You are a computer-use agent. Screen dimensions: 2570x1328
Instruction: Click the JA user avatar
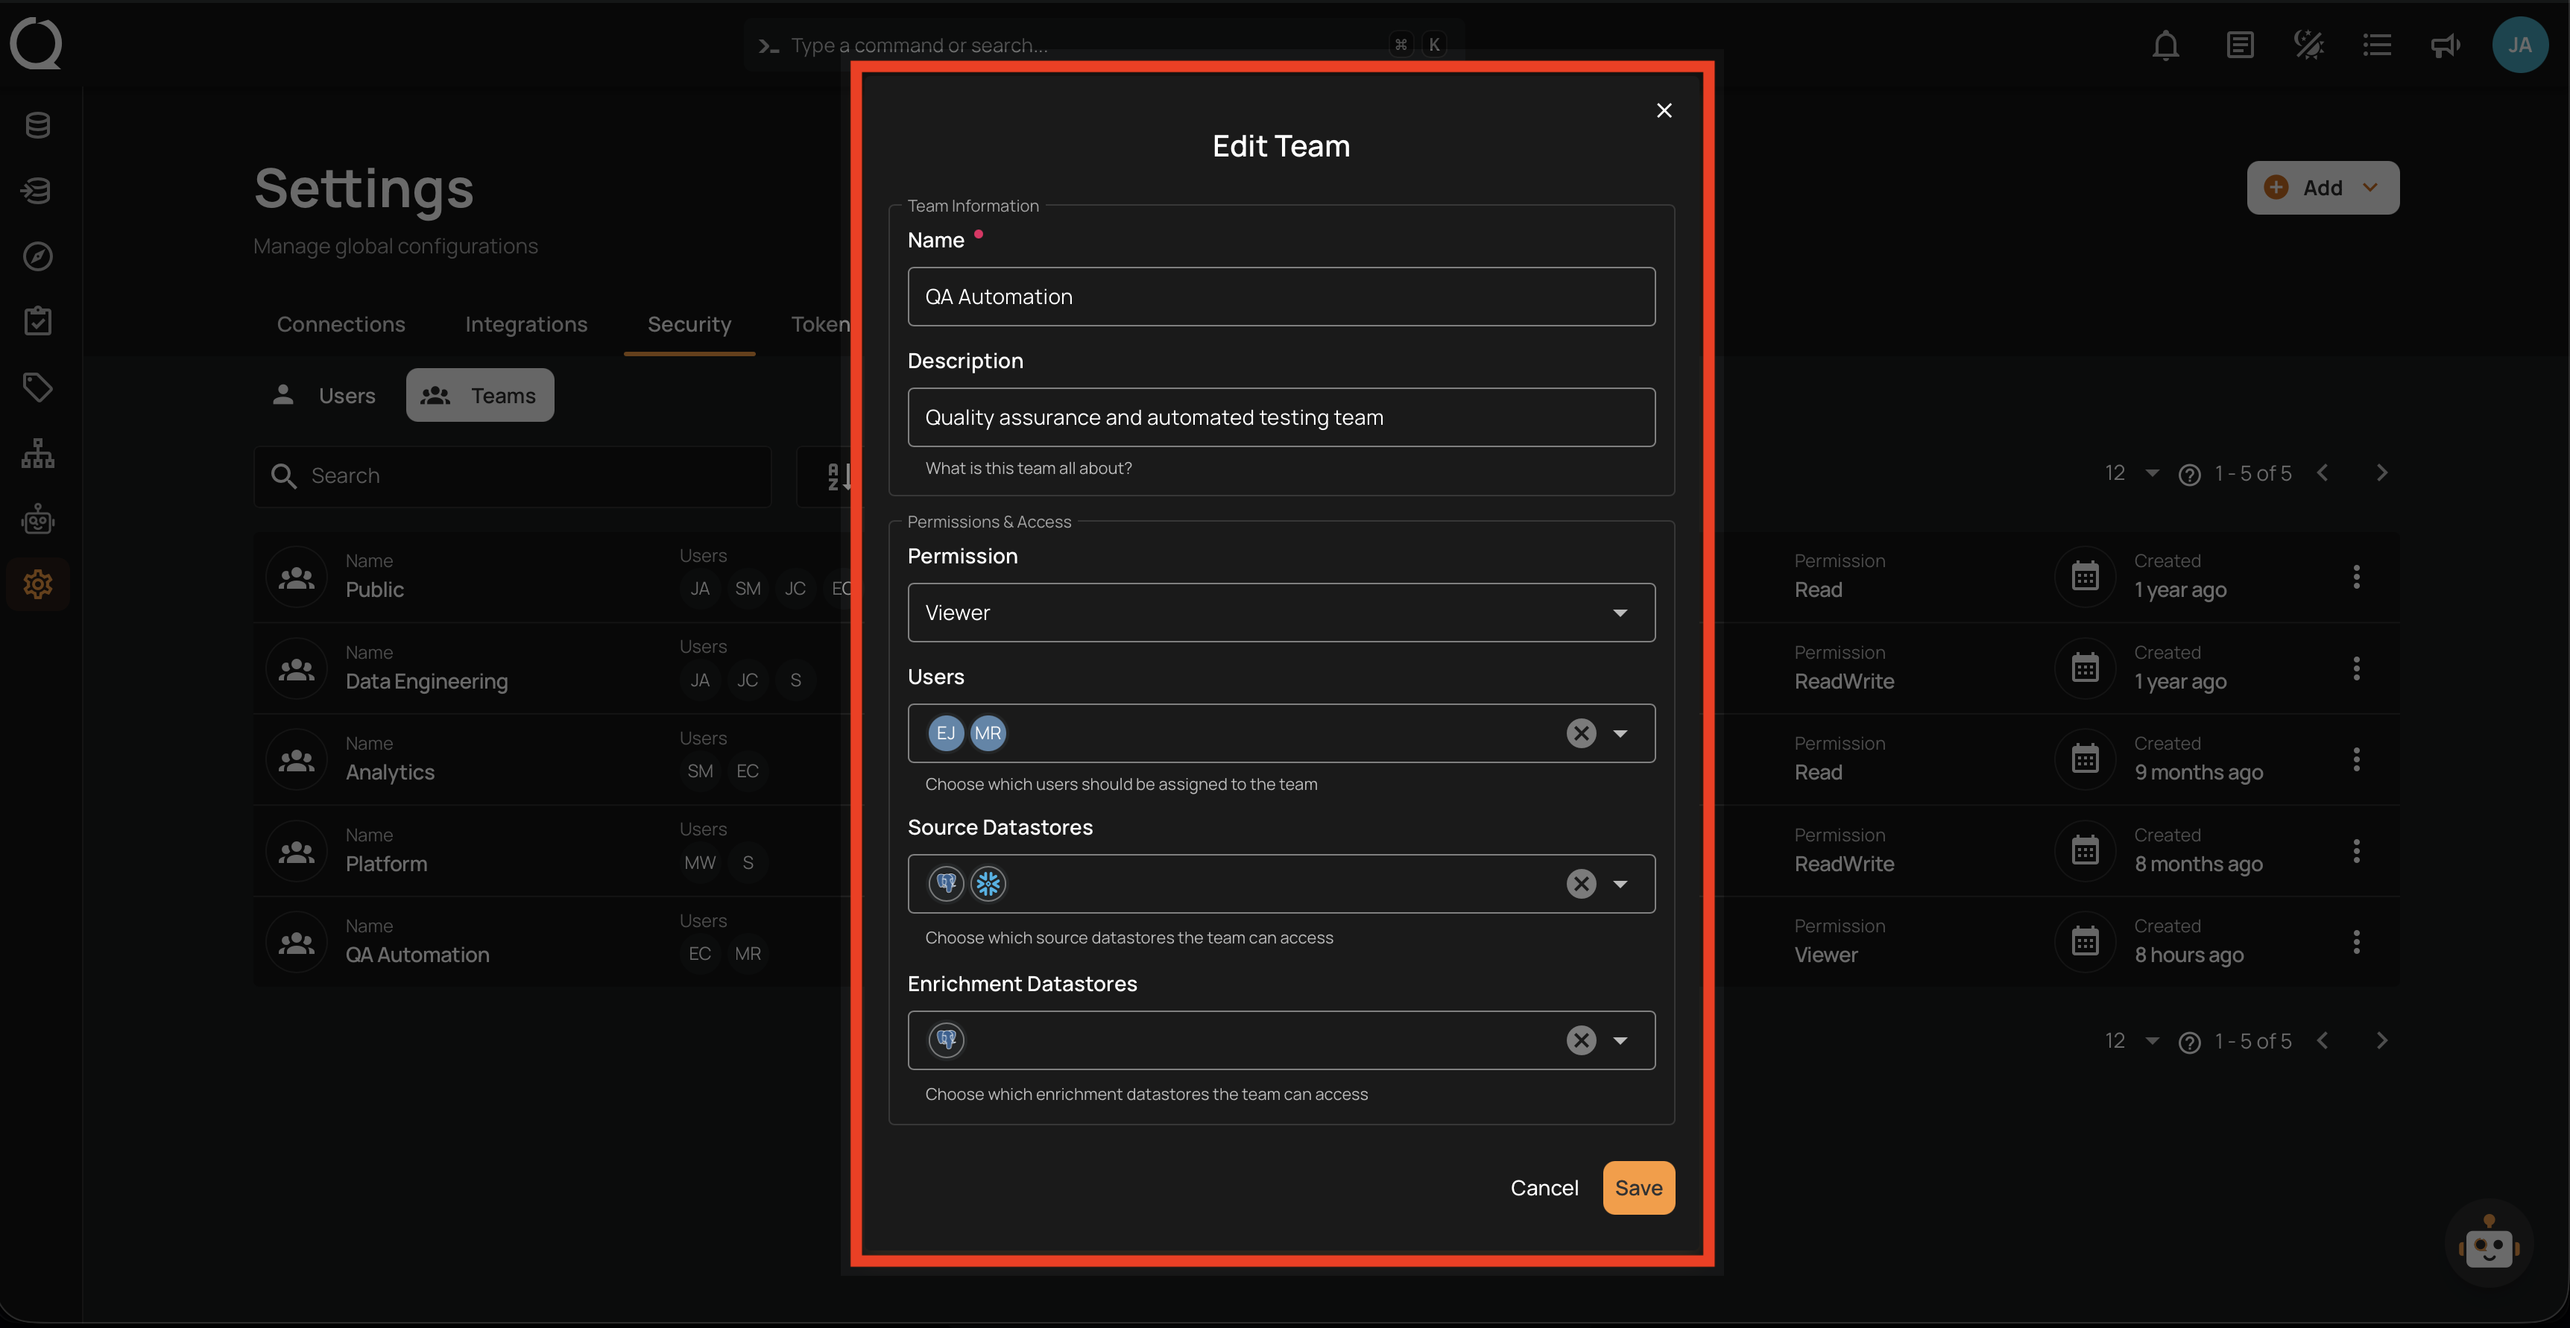pyautogui.click(x=2520, y=45)
